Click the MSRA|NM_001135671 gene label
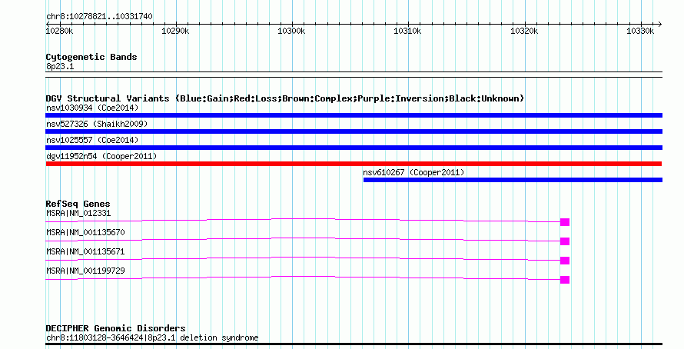The height and width of the screenshot is (349, 684). tap(85, 251)
